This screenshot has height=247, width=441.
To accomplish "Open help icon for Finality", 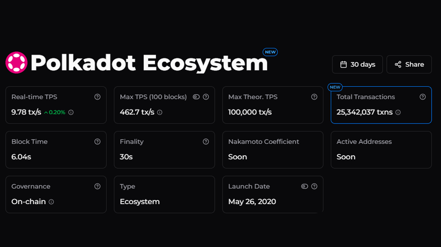I will click(206, 141).
